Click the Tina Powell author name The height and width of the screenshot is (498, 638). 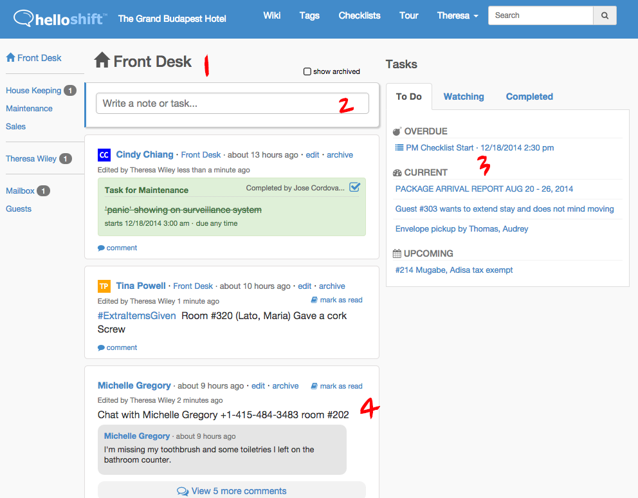(x=141, y=286)
